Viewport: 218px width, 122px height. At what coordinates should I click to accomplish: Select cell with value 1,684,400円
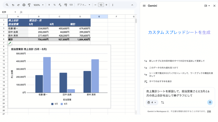point(80,39)
